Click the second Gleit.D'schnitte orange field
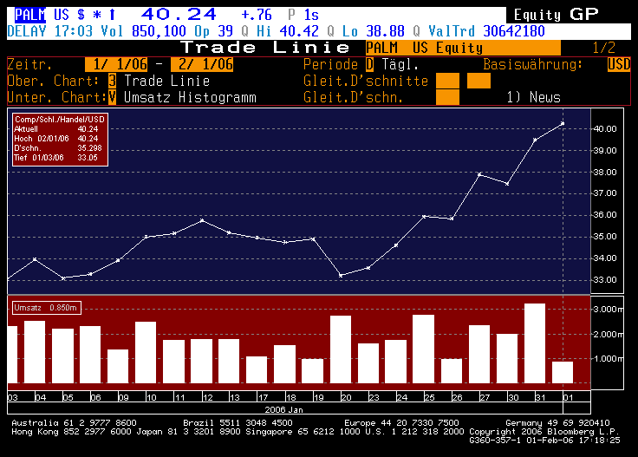Viewport: 638px width, 457px height. point(478,81)
